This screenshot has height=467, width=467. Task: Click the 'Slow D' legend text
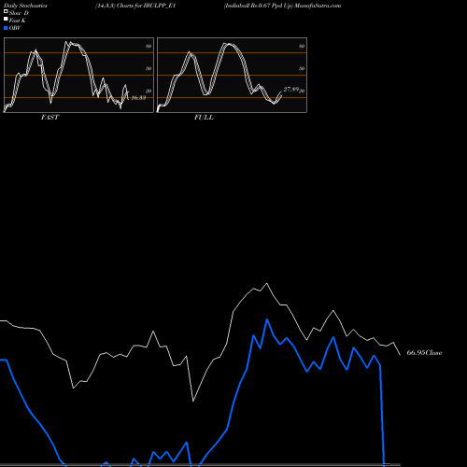pos(19,13)
